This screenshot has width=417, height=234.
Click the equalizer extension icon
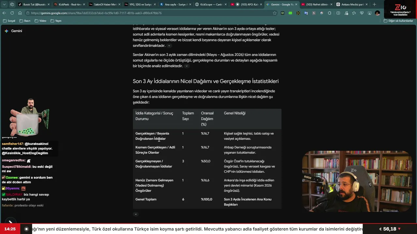click(x=282, y=13)
